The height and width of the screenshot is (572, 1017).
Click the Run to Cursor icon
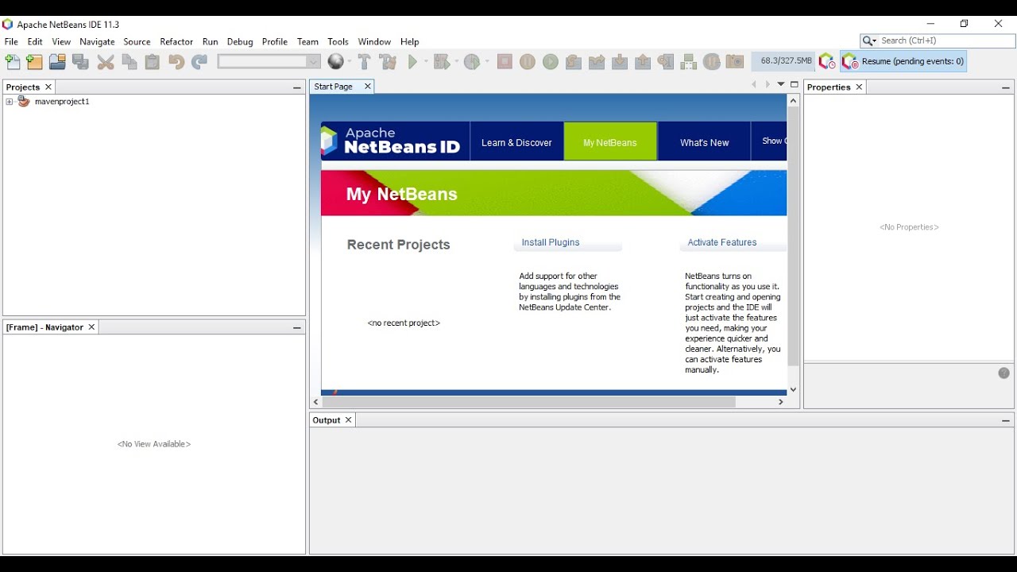666,62
